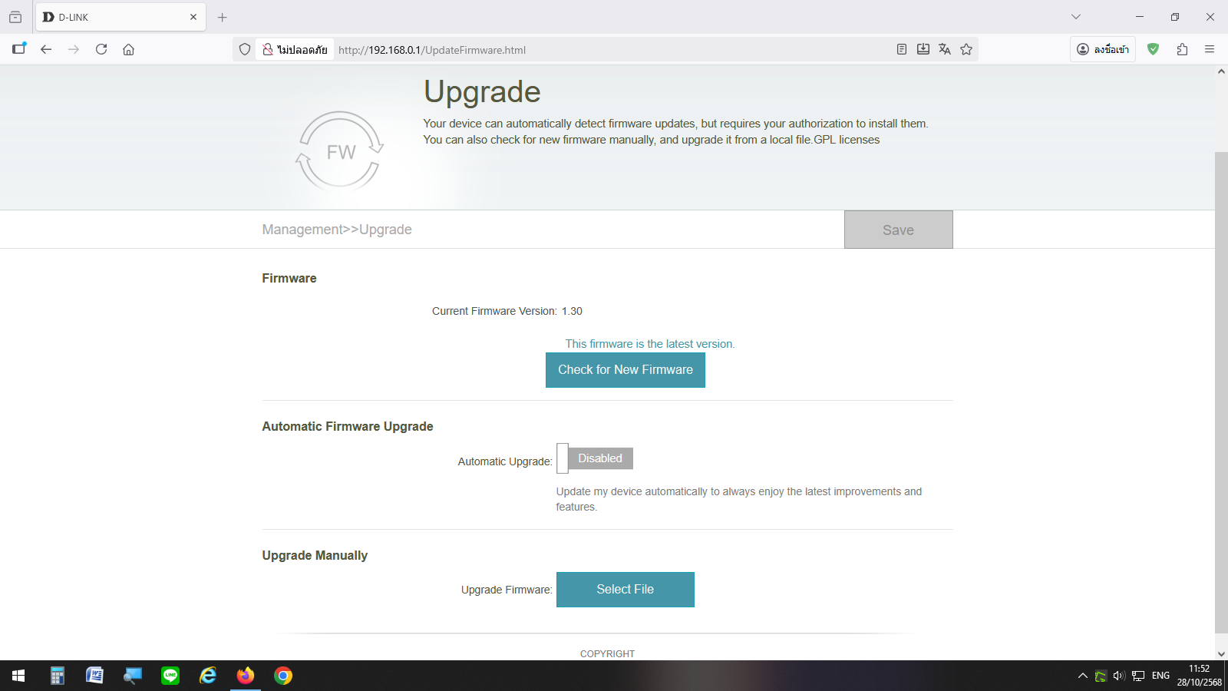
Task: Open Firefox application hamburger menu
Action: click(1210, 49)
